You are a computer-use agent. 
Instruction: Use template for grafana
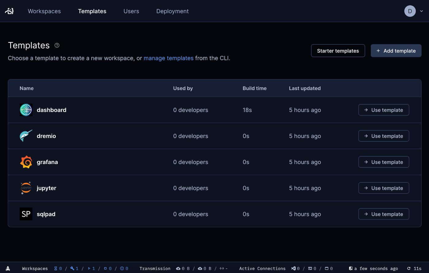pos(384,162)
